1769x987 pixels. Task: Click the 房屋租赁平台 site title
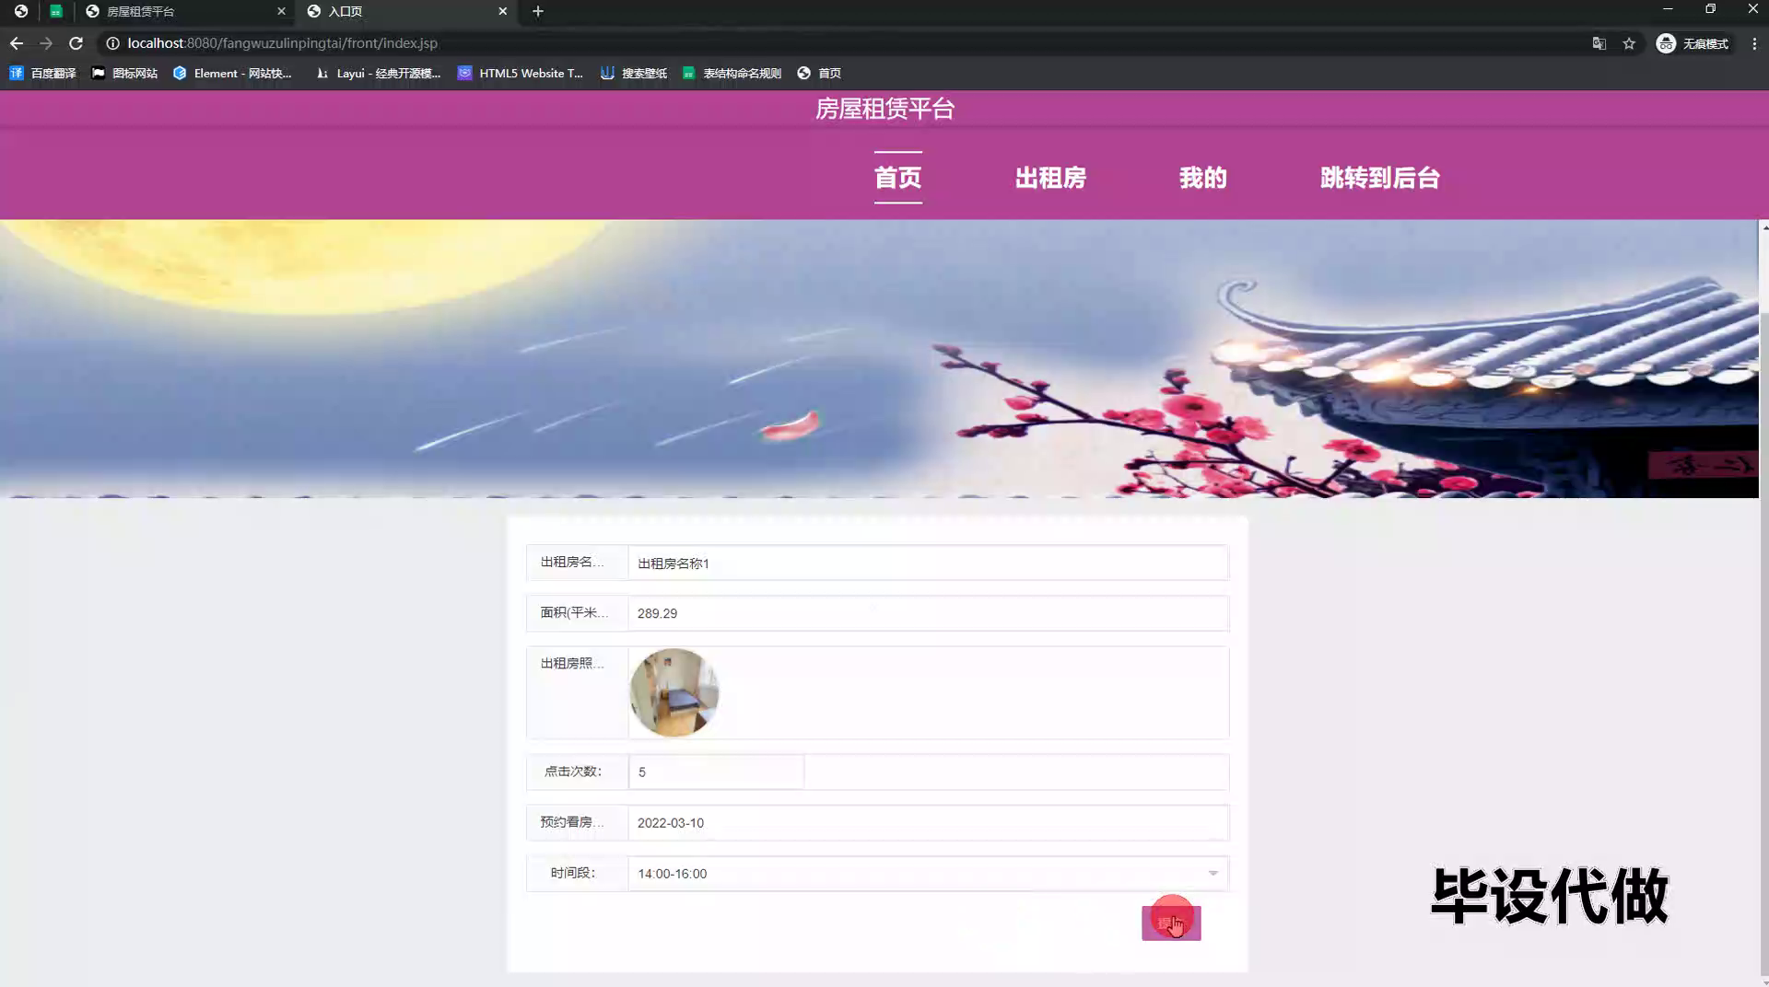[884, 109]
